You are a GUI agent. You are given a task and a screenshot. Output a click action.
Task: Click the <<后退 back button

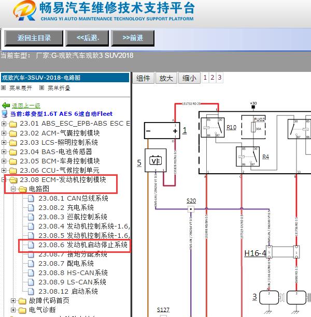click(x=87, y=38)
